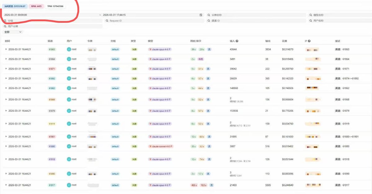Focus the 令牌名称 search field
The image size is (372, 194).
pos(257,15)
